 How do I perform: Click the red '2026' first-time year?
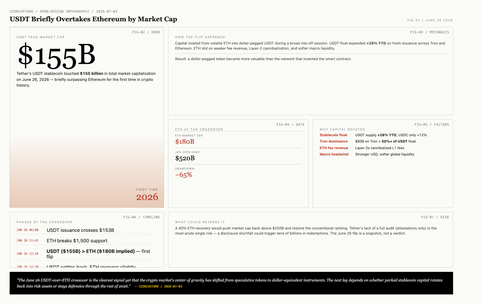147,197
